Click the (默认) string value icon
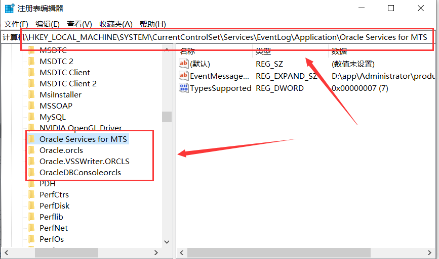The image size is (439, 259). pyautogui.click(x=184, y=64)
